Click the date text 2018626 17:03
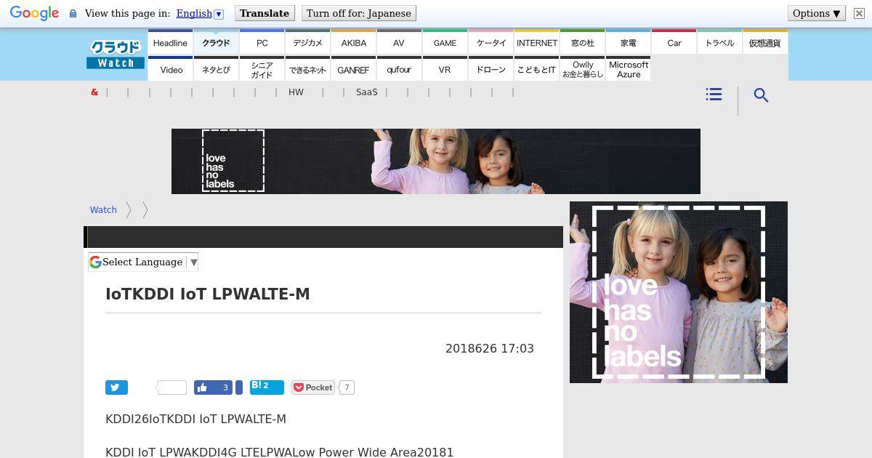The height and width of the screenshot is (458, 872). click(x=490, y=348)
